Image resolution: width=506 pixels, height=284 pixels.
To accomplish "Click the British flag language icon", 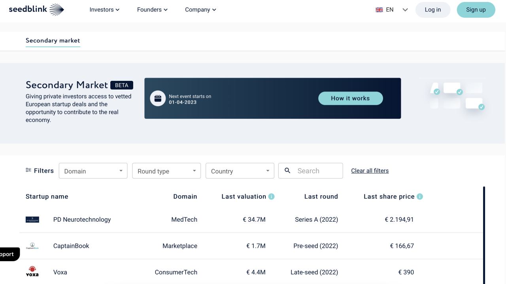I will coord(379,9).
